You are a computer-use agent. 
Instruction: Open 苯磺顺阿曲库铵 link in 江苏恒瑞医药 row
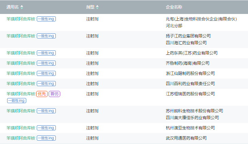pyautogui.click(x=21, y=94)
